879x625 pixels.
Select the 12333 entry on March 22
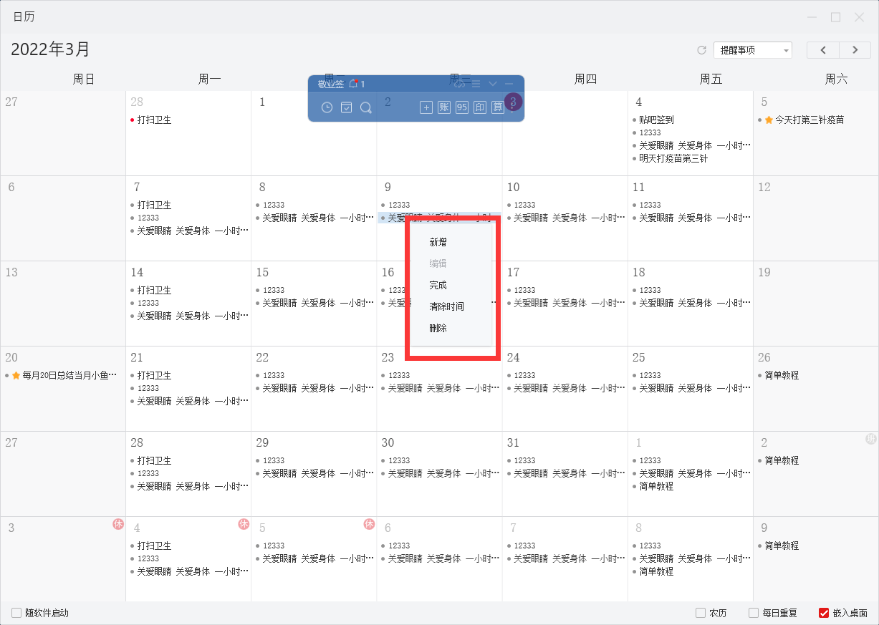[273, 375]
